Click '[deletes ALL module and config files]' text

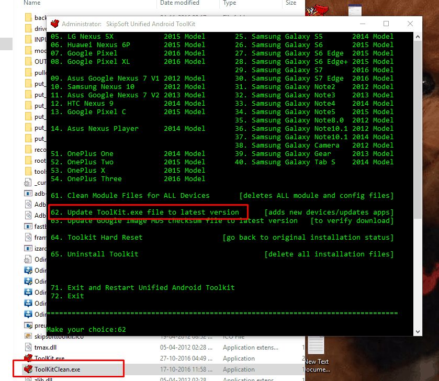pos(317,195)
